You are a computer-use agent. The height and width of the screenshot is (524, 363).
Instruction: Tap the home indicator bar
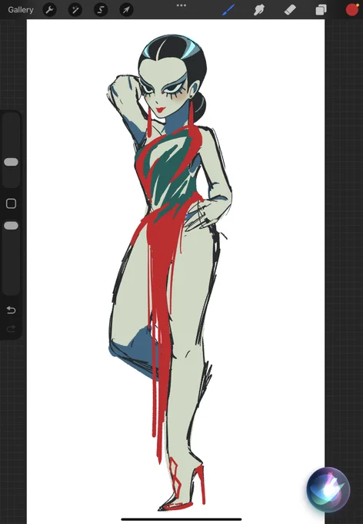click(x=181, y=519)
